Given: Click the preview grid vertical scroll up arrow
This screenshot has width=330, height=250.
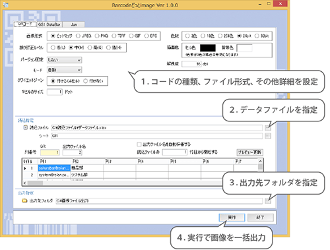Looking at the screenshot, I should 260,161.
